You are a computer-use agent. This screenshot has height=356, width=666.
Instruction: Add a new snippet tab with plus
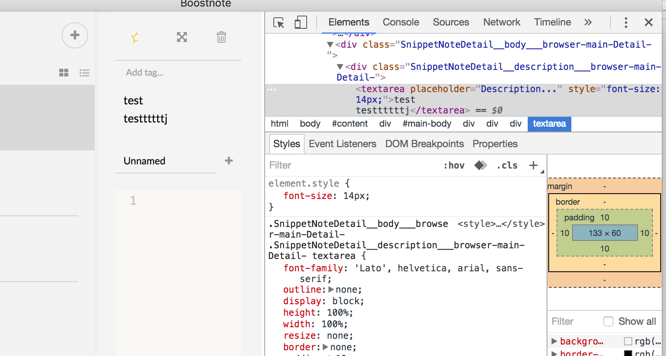(229, 161)
